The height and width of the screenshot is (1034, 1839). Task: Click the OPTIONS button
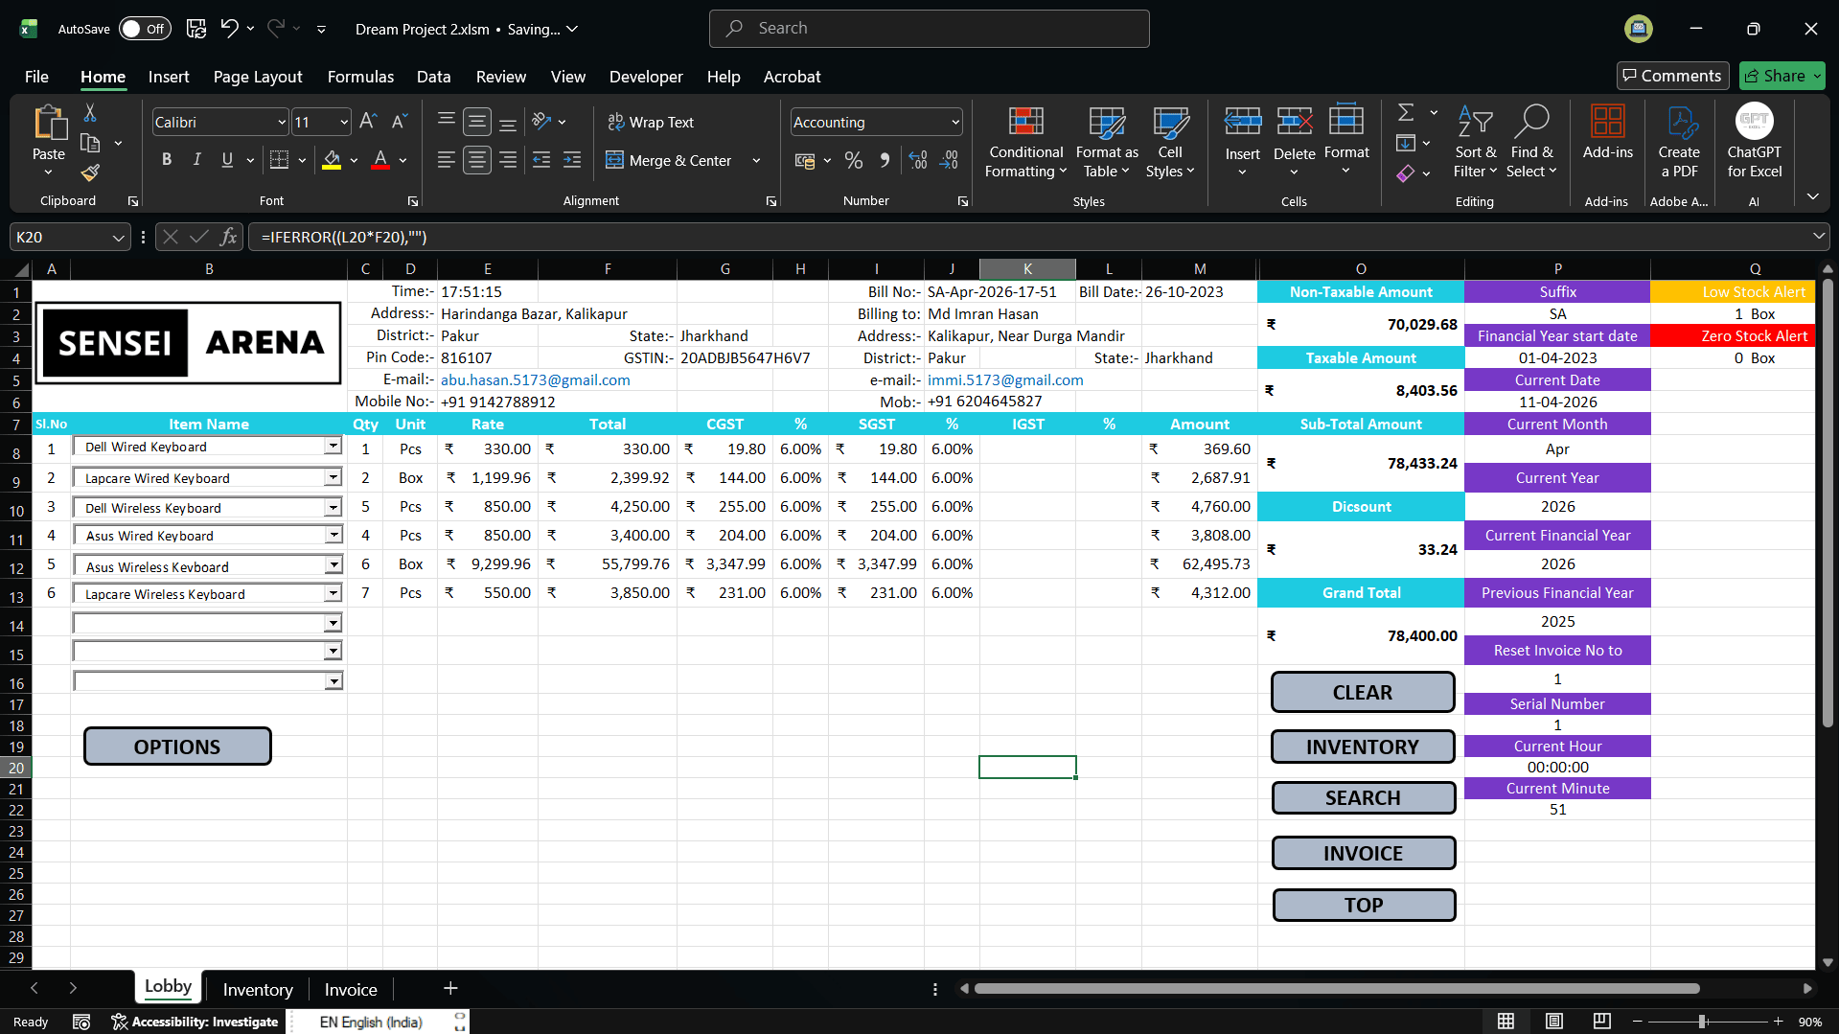[x=177, y=747]
